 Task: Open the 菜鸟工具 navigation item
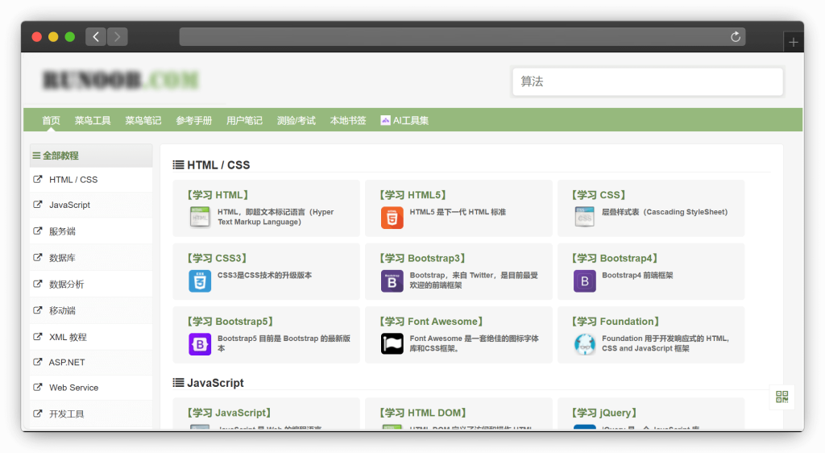93,121
